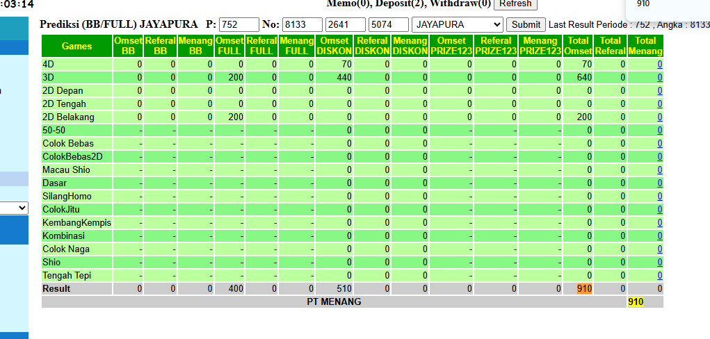Submit the prediction form
Screen dimensions: 710x339
(526, 24)
